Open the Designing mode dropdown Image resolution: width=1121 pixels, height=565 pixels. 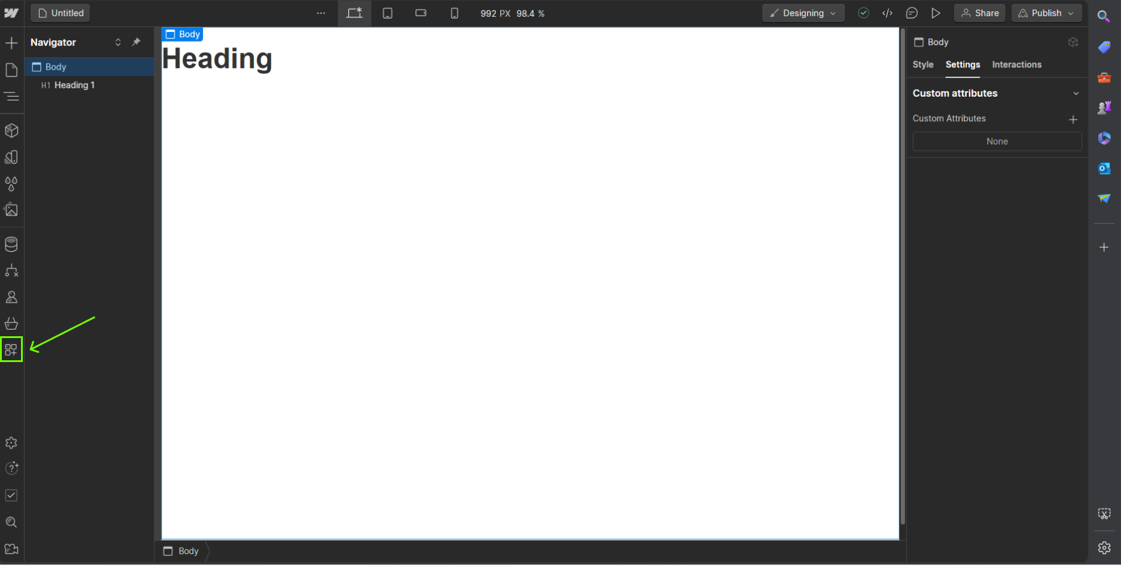pos(803,13)
